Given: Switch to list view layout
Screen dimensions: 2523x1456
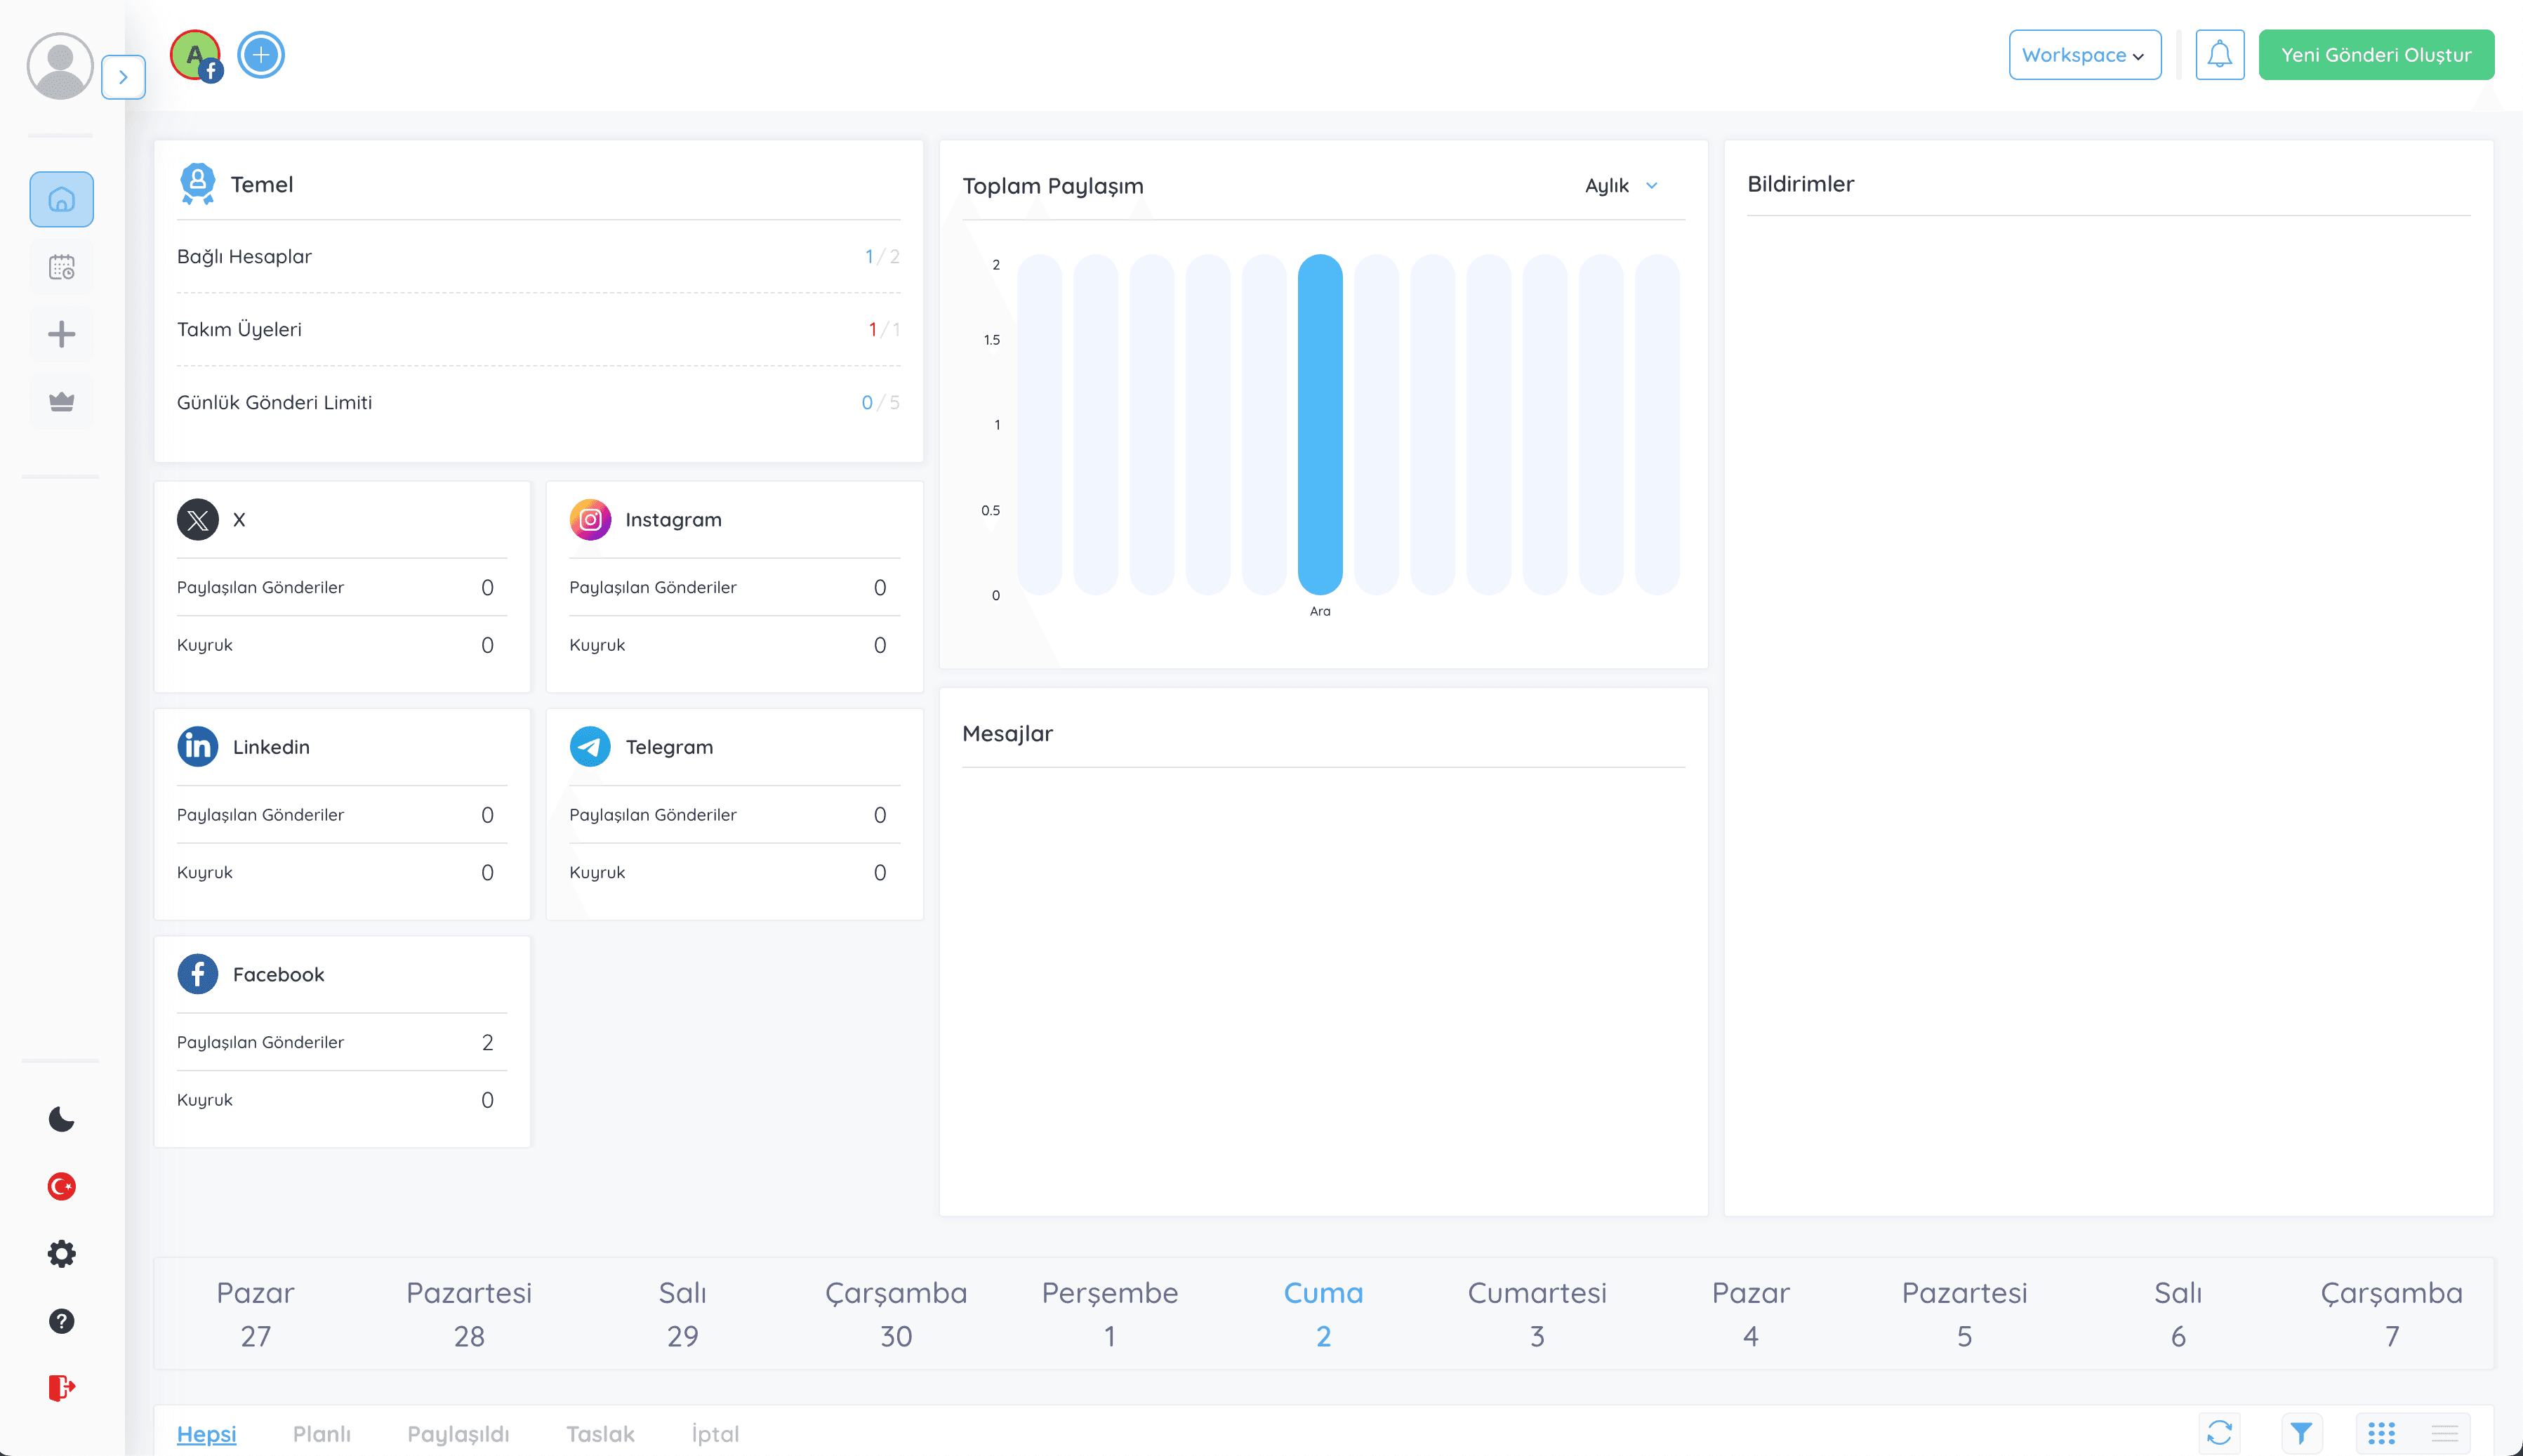Looking at the screenshot, I should pos(2444,1433).
